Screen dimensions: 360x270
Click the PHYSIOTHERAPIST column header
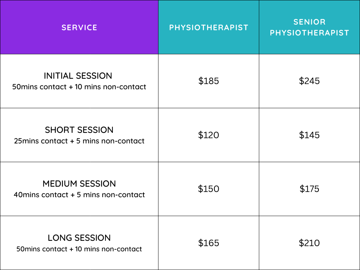208,27
